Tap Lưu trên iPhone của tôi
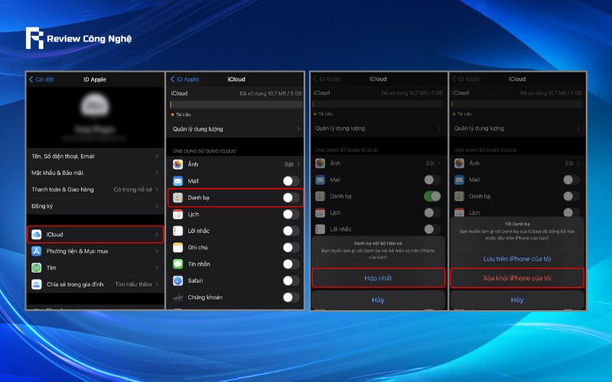 [x=517, y=259]
